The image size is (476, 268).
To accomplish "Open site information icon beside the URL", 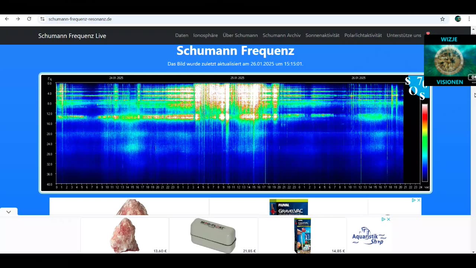I will [x=42, y=19].
